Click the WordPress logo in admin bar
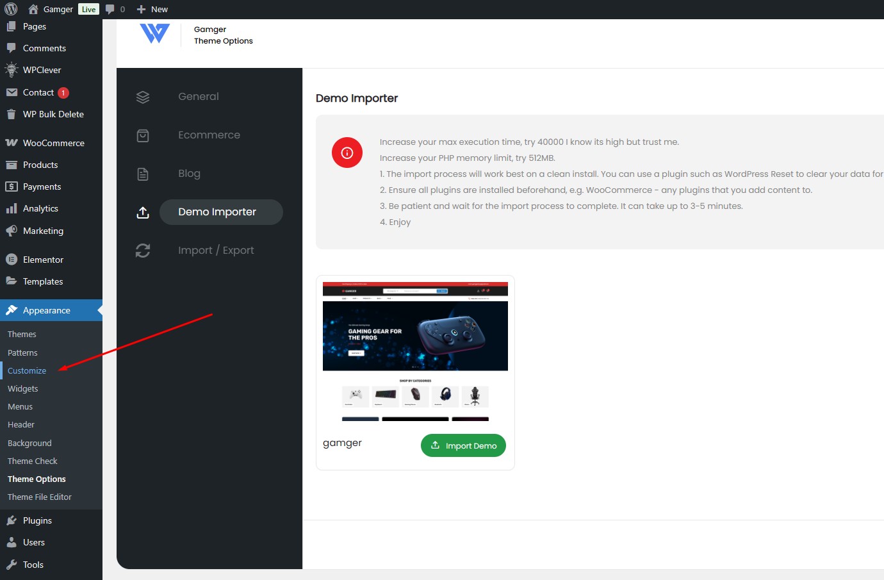Screen dimensions: 884x580 pos(11,9)
